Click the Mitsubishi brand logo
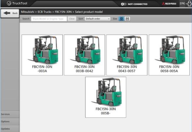Screen dimensions: 192x132 coord(169,4)
